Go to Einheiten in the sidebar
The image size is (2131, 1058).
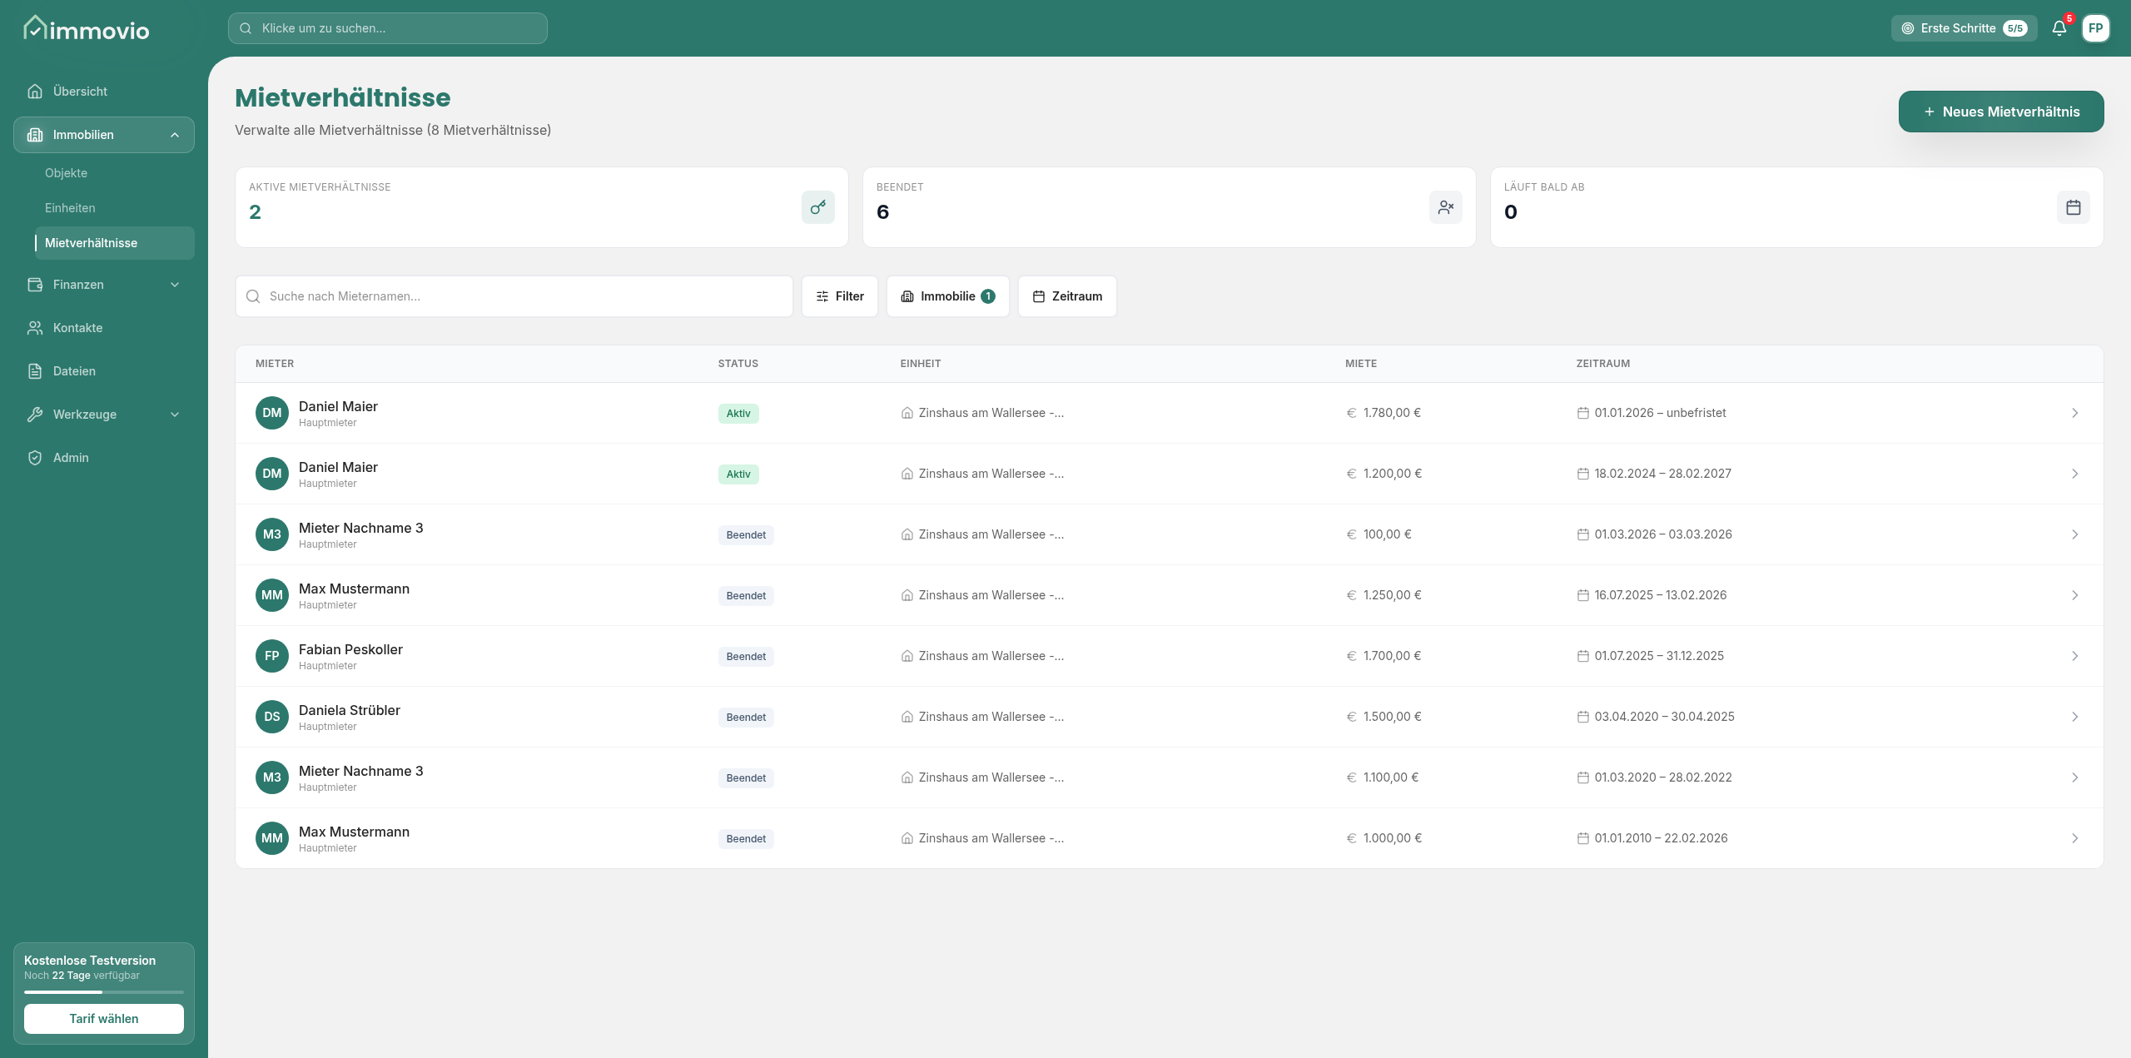pyautogui.click(x=70, y=208)
